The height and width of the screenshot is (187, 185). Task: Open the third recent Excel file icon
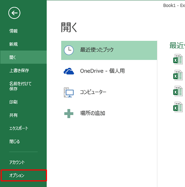178,91
